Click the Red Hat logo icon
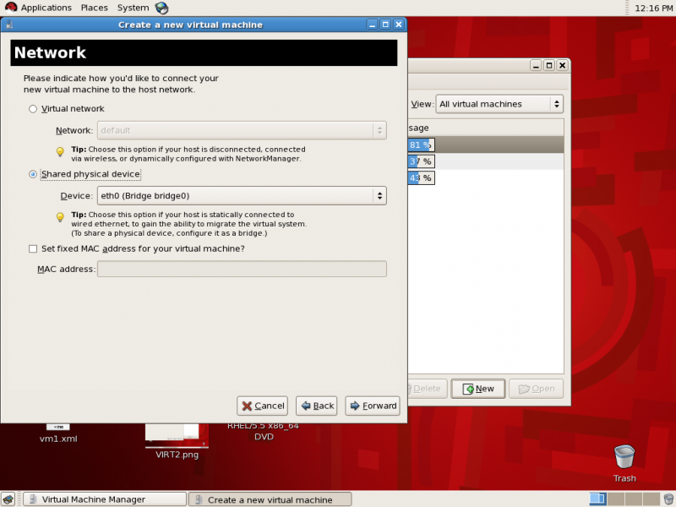This screenshot has height=507, width=676. [11, 8]
